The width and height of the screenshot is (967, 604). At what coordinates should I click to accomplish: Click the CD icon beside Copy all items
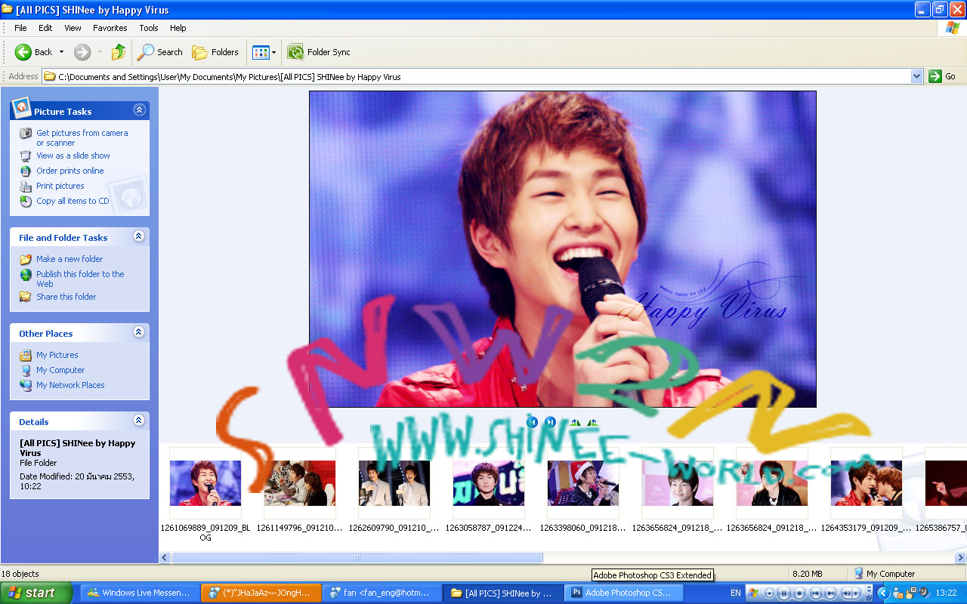pyautogui.click(x=26, y=201)
